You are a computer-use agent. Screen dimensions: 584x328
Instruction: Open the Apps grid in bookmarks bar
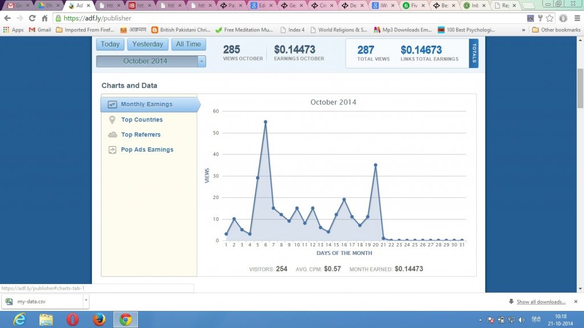pyautogui.click(x=13, y=30)
